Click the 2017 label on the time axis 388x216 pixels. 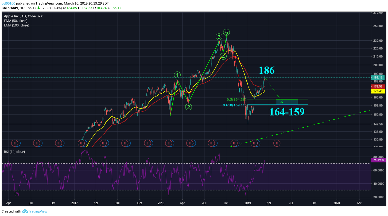point(75,203)
